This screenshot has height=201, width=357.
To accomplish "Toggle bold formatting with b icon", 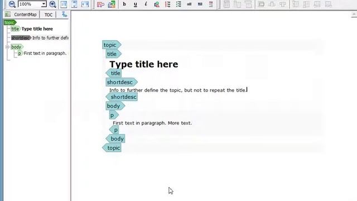I will (124, 4).
